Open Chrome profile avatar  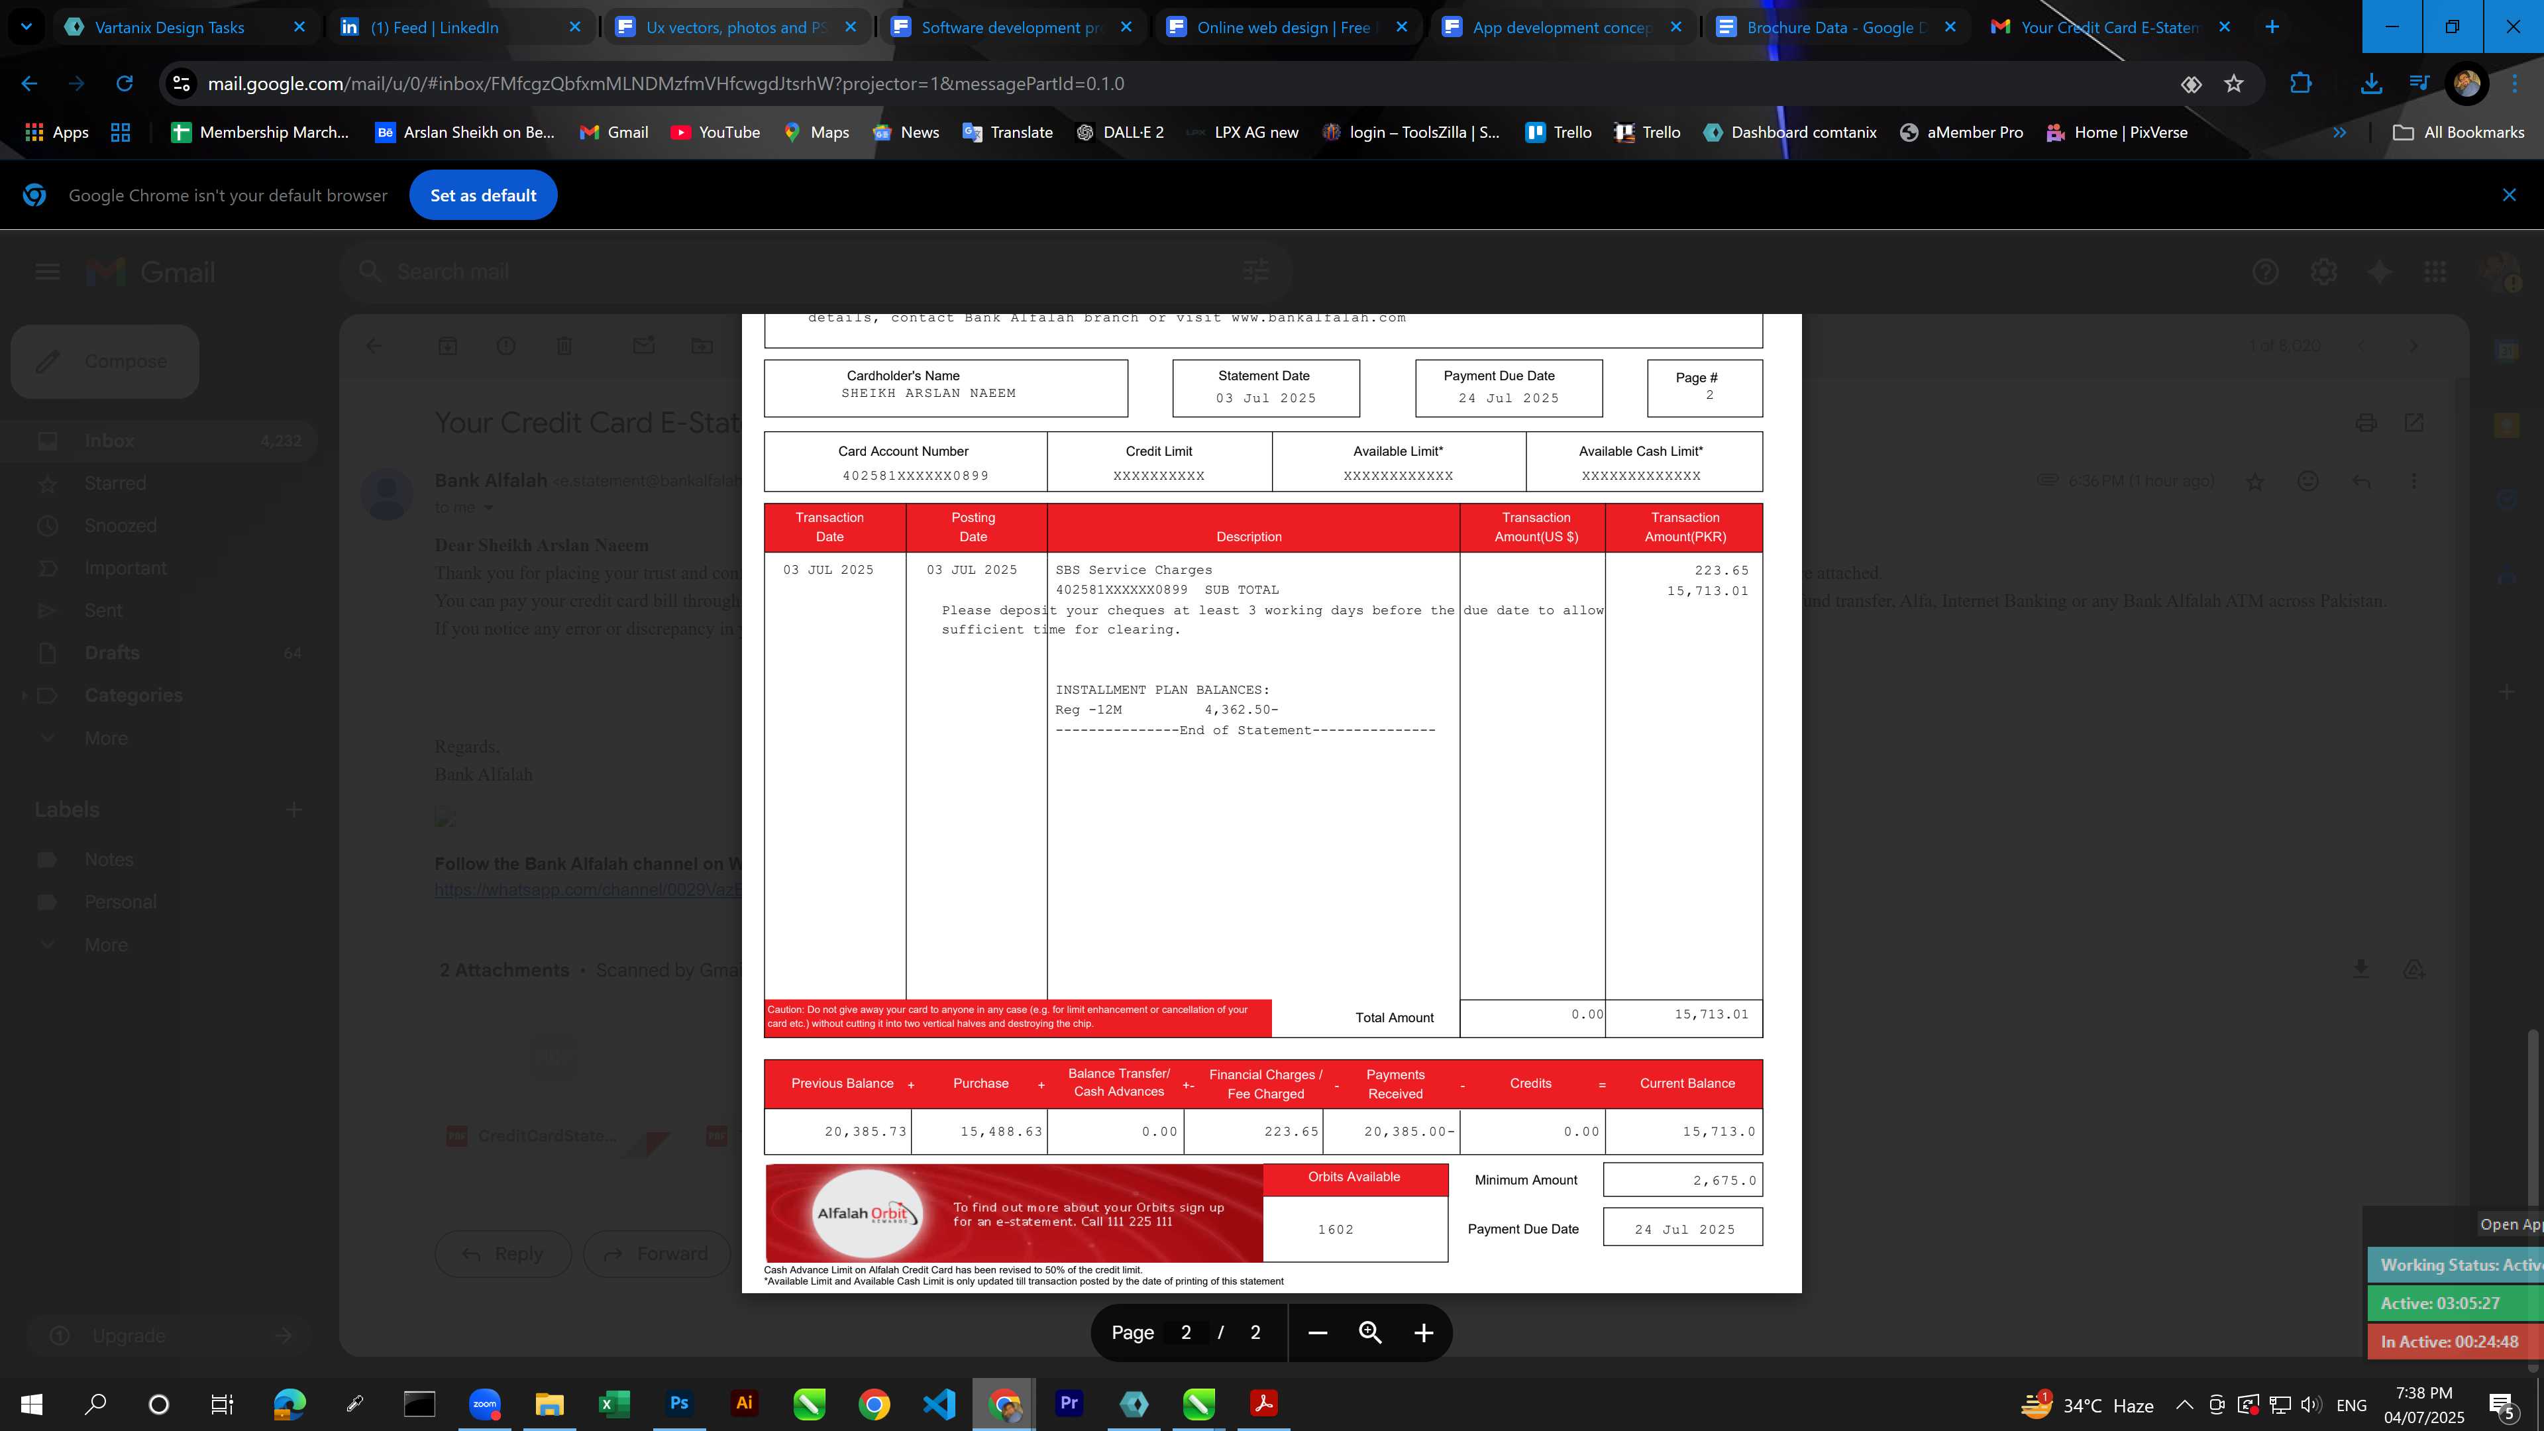coord(2466,84)
